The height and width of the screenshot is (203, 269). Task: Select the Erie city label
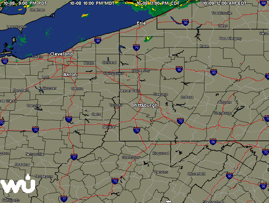141,23
